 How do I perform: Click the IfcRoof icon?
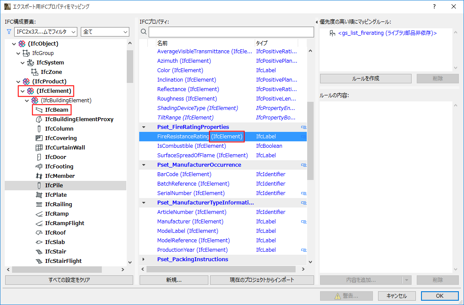click(x=39, y=233)
